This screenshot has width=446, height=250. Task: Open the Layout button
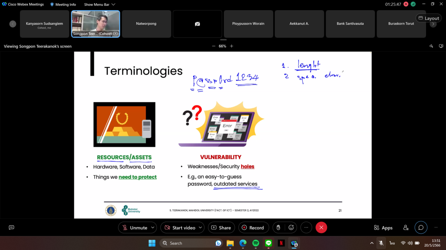coord(428,18)
